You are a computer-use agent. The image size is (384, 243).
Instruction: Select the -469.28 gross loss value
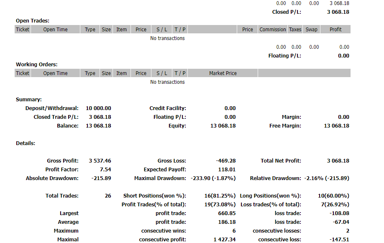pyautogui.click(x=226, y=161)
